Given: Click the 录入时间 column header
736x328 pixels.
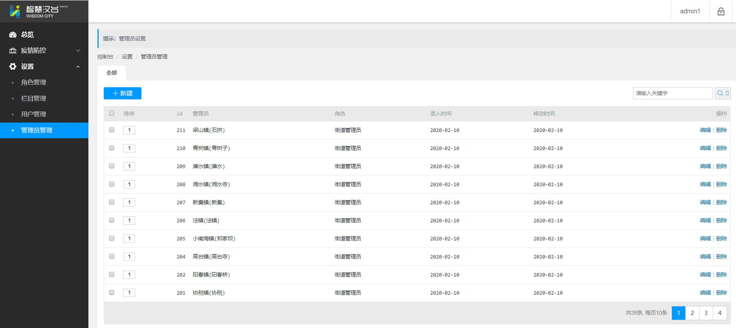Looking at the screenshot, I should (441, 114).
